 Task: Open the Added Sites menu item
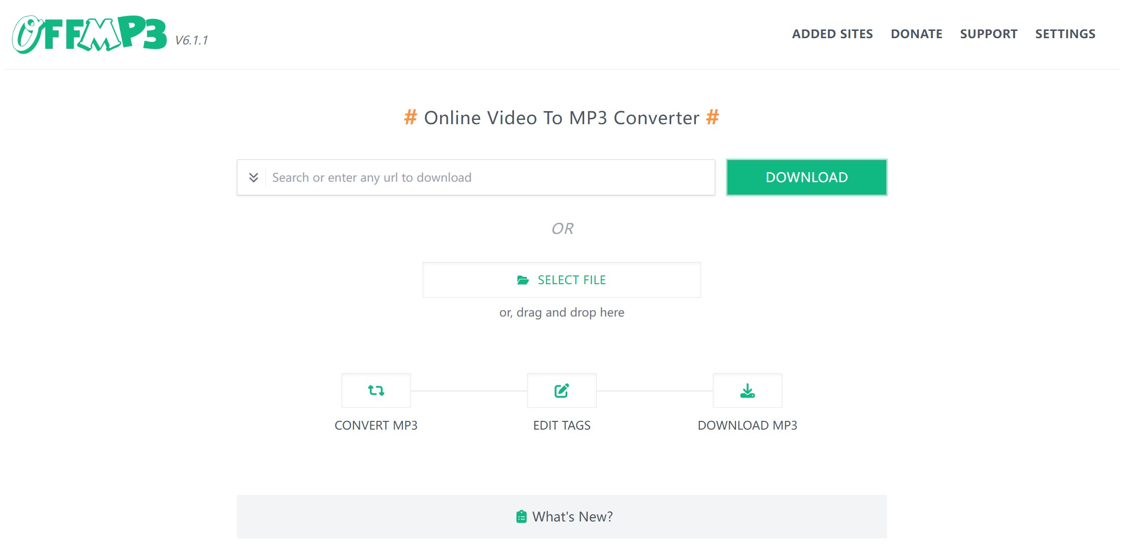[832, 34]
